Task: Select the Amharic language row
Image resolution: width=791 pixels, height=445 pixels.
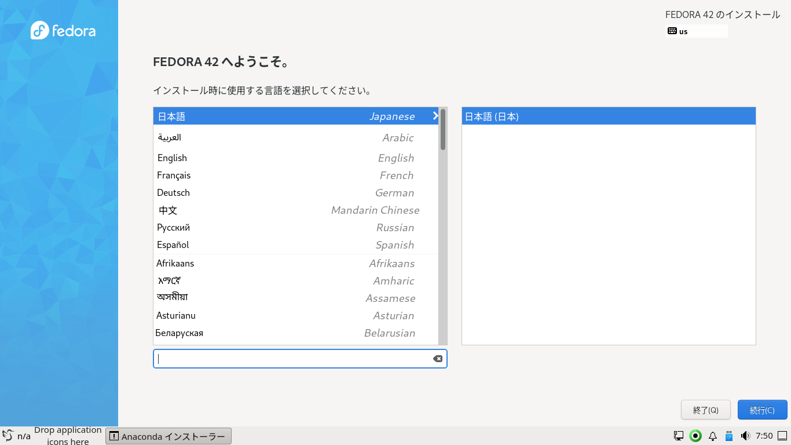Action: [296, 280]
